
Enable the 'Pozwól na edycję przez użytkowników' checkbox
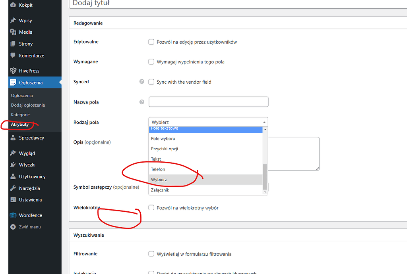coord(151,42)
